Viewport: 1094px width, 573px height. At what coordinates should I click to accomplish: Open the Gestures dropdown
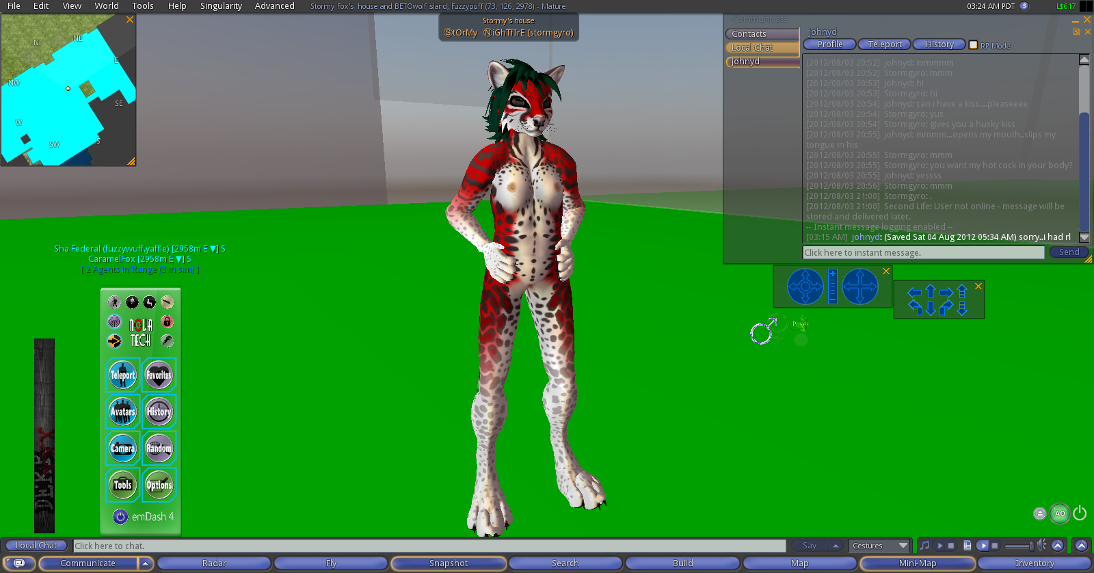(x=880, y=546)
